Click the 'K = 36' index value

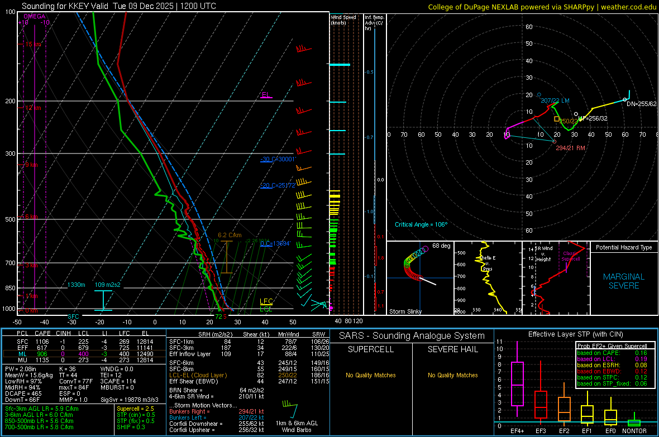pos(68,369)
